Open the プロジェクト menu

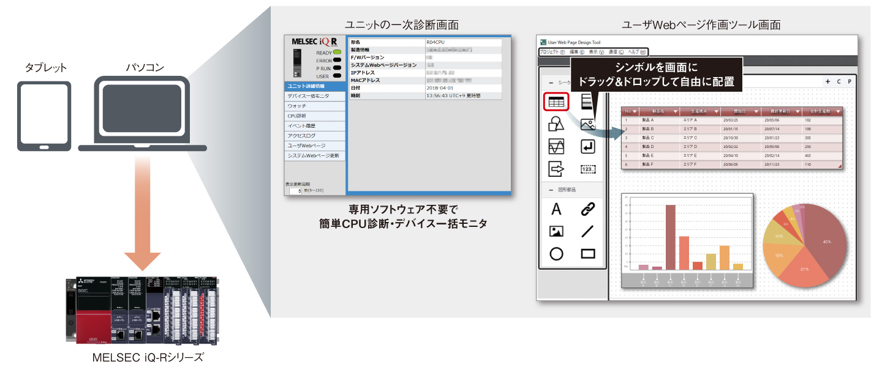[x=552, y=53]
